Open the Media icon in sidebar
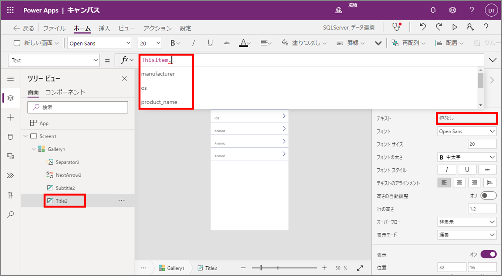The height and width of the screenshot is (276, 502). [11, 156]
